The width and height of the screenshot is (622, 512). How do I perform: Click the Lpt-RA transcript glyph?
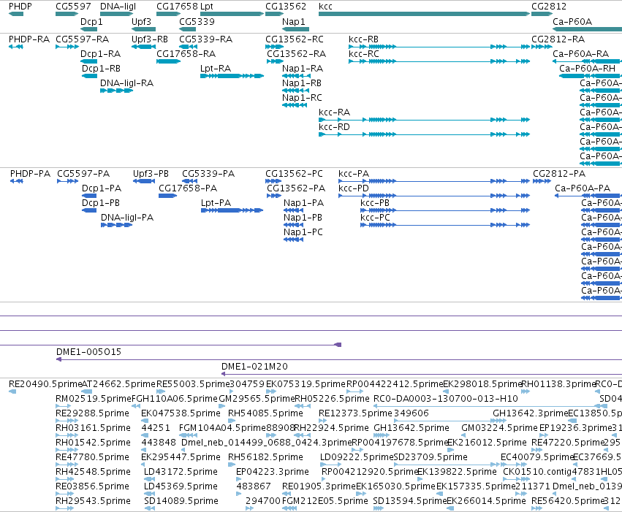click(x=232, y=76)
